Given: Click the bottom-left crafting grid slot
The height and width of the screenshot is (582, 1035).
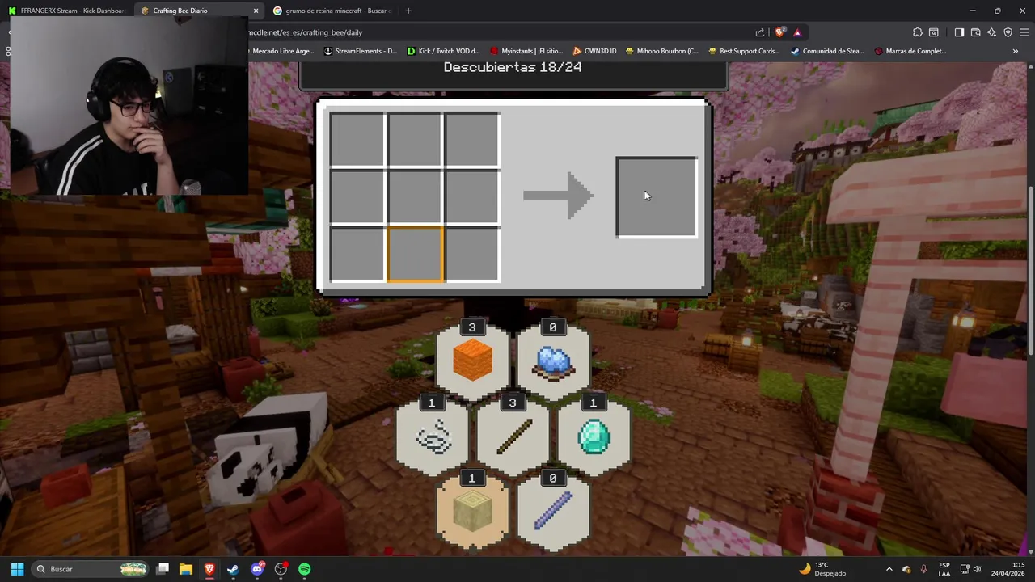Looking at the screenshot, I should pos(357,254).
